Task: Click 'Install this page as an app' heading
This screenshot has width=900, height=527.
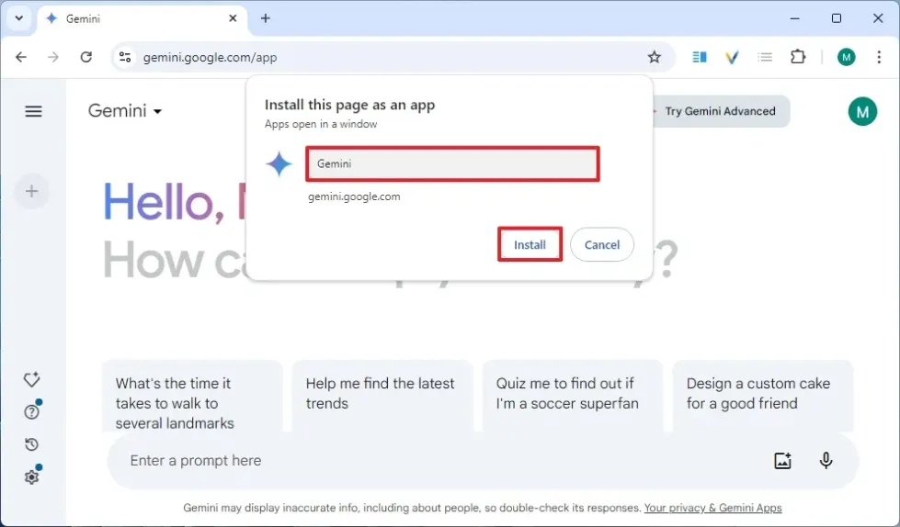Action: [x=349, y=105]
